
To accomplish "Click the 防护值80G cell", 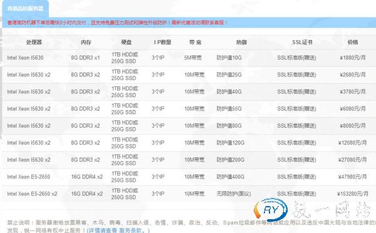I will point(229,126).
